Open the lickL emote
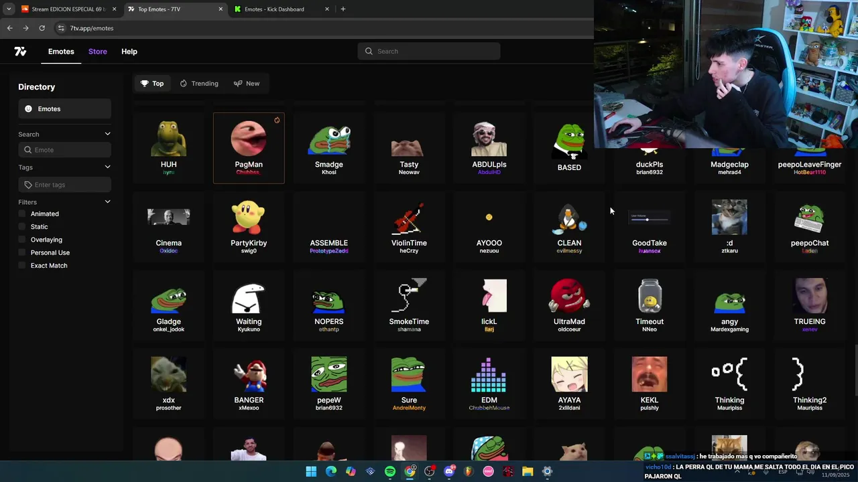 pyautogui.click(x=489, y=305)
